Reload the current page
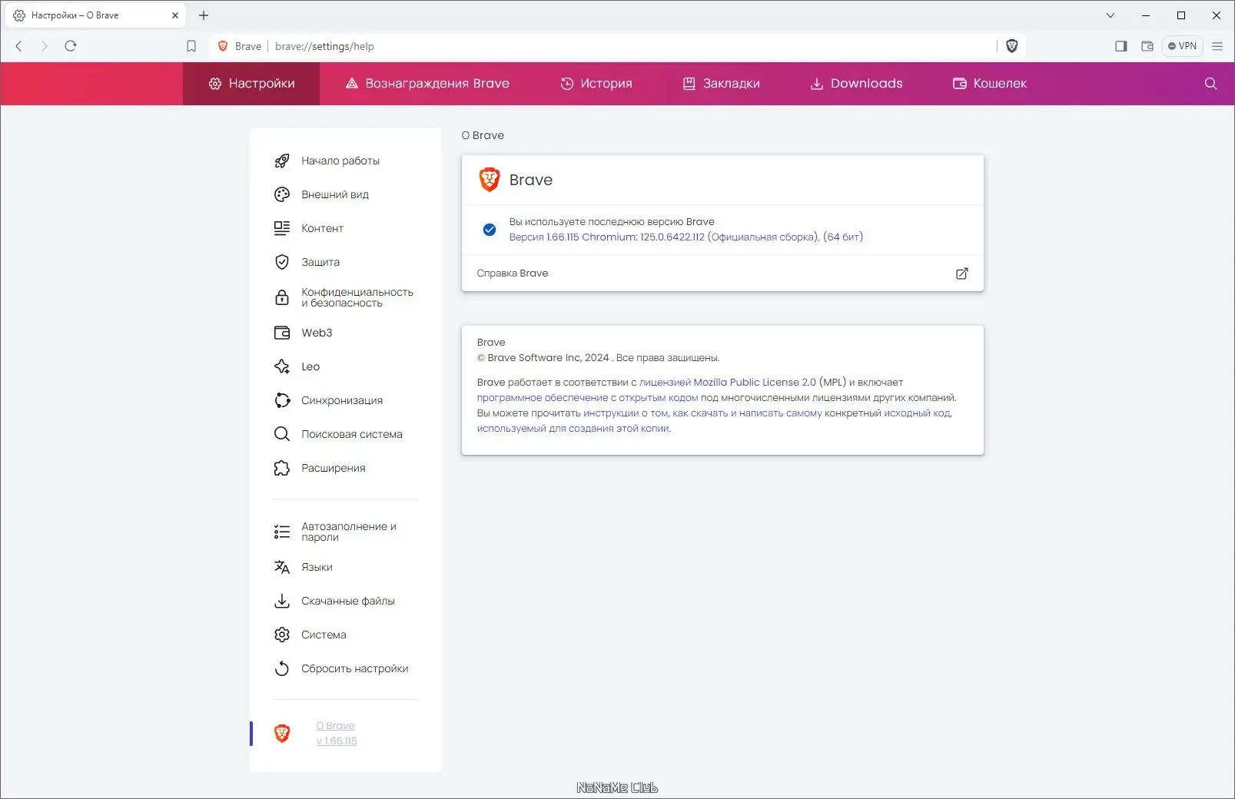The height and width of the screenshot is (799, 1235). click(x=71, y=46)
